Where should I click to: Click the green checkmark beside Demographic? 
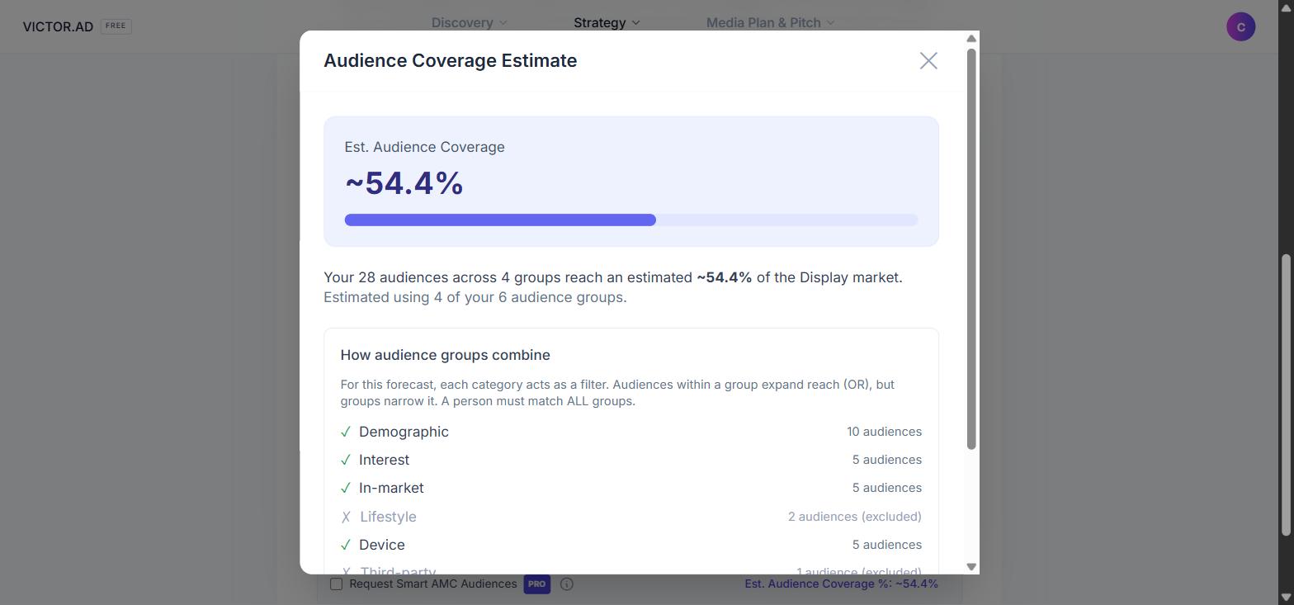coord(346,432)
